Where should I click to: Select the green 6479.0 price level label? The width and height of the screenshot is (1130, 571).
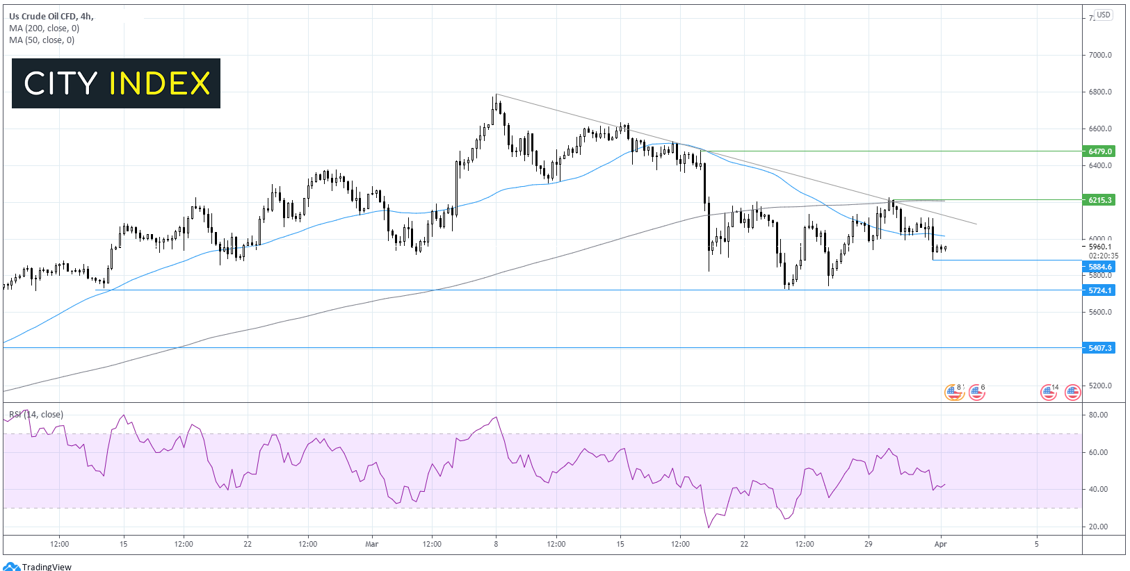1099,151
